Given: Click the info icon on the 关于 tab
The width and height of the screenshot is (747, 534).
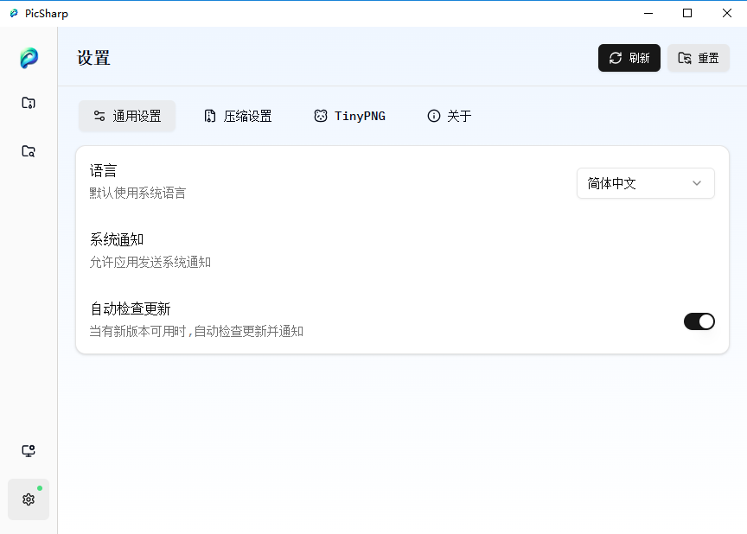Looking at the screenshot, I should [433, 115].
